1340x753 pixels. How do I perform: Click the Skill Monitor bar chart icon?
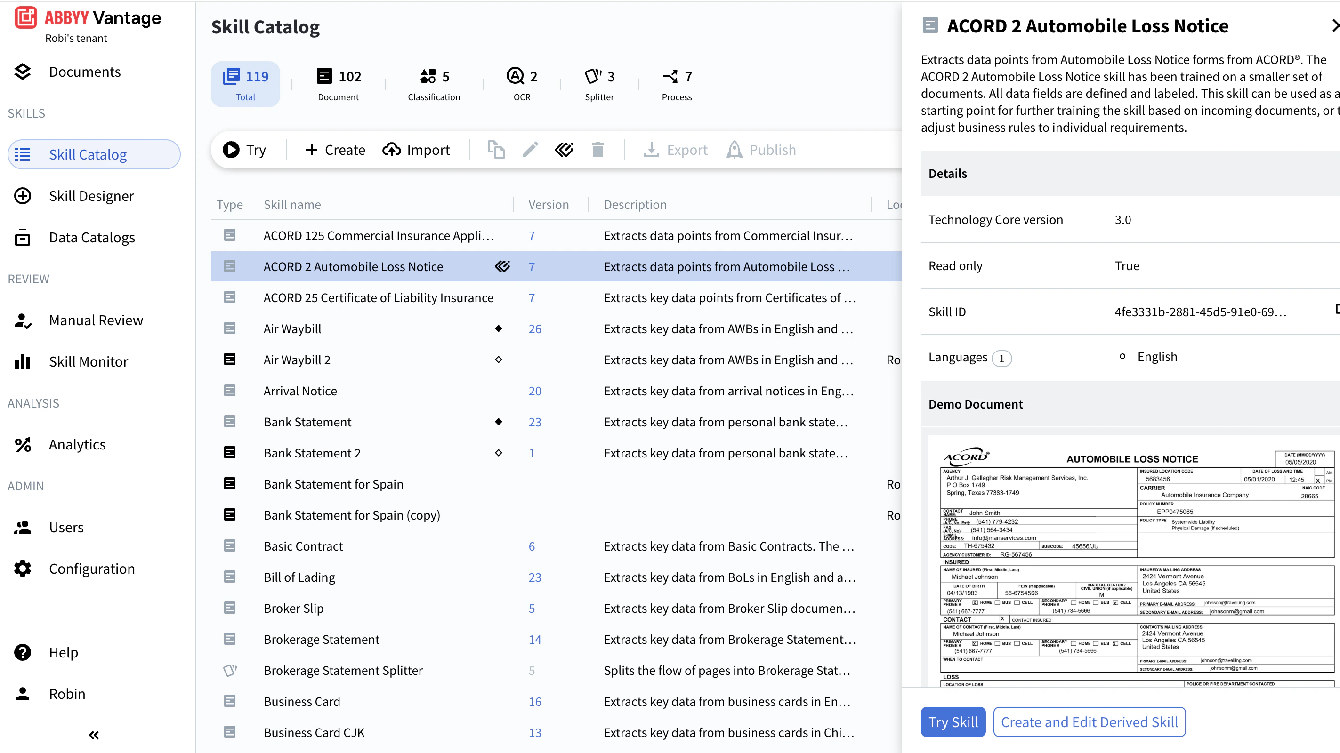[x=23, y=361]
